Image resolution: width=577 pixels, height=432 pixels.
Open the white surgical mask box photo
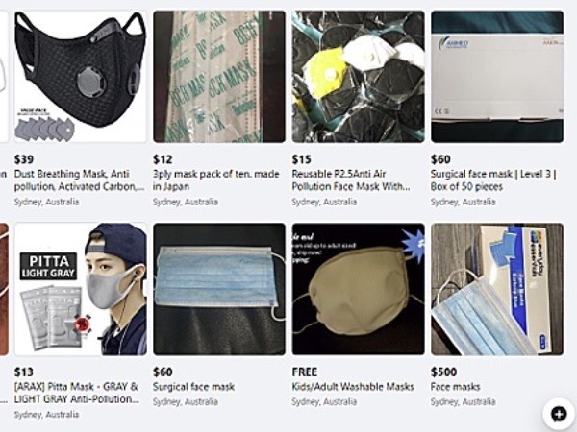[x=497, y=77]
